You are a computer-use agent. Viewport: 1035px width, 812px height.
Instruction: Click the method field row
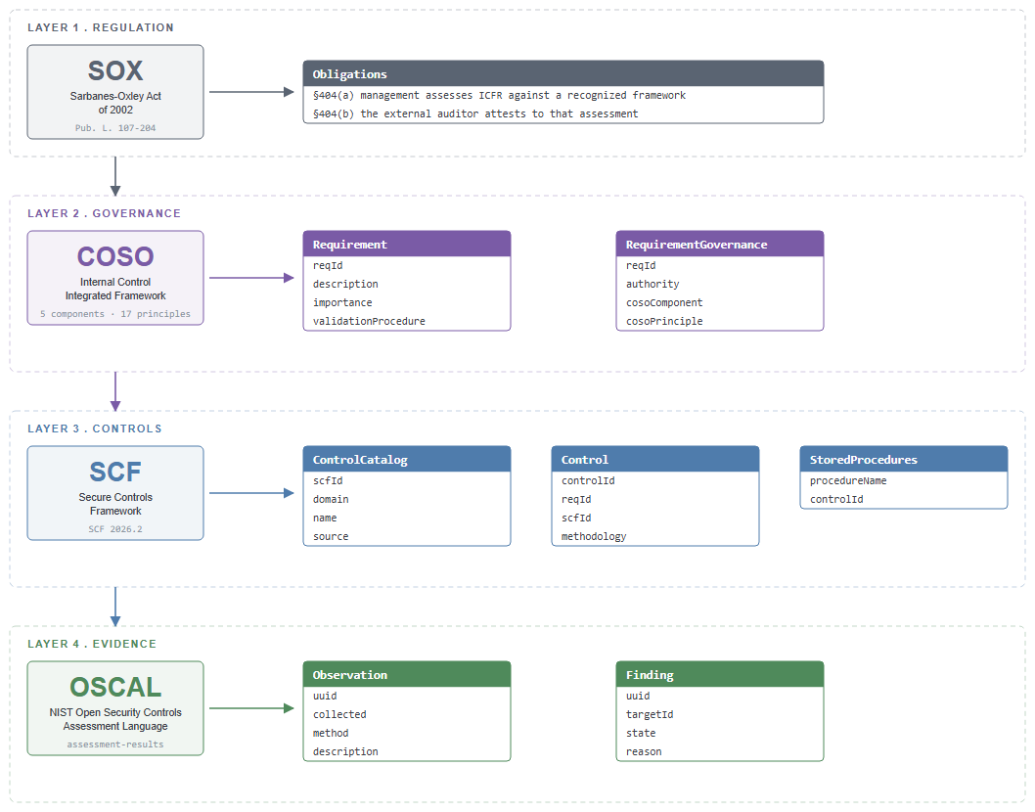tap(407, 734)
